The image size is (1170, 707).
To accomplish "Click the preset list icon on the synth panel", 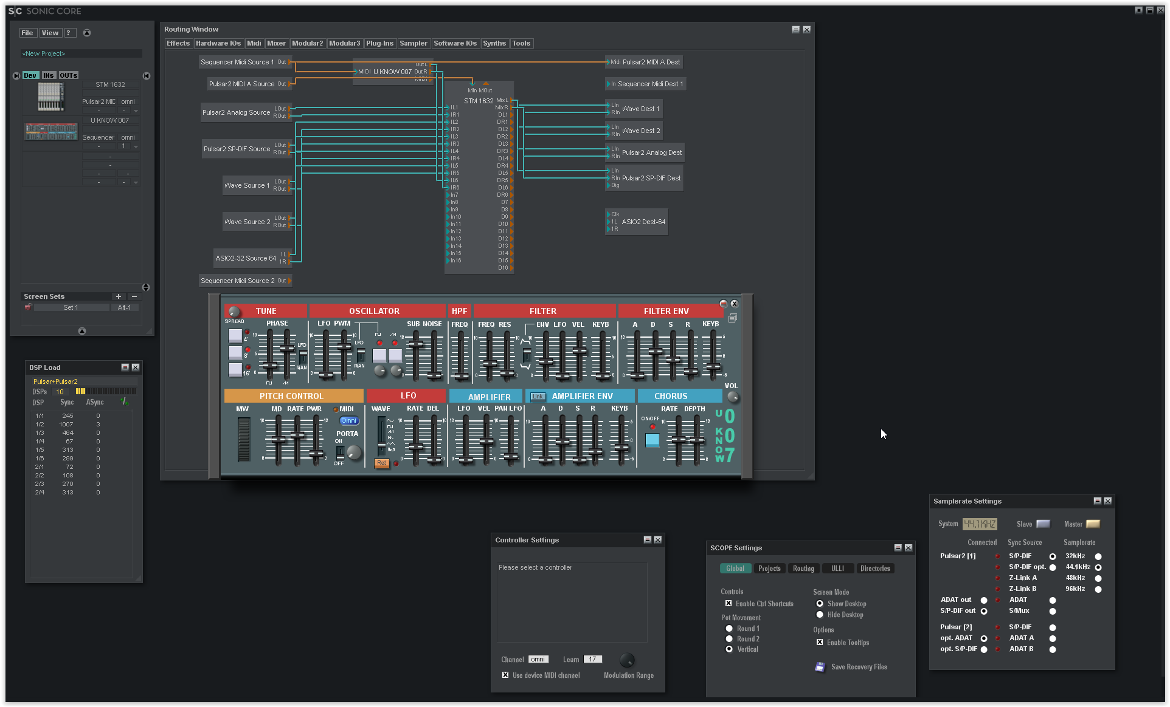I will [x=732, y=317].
